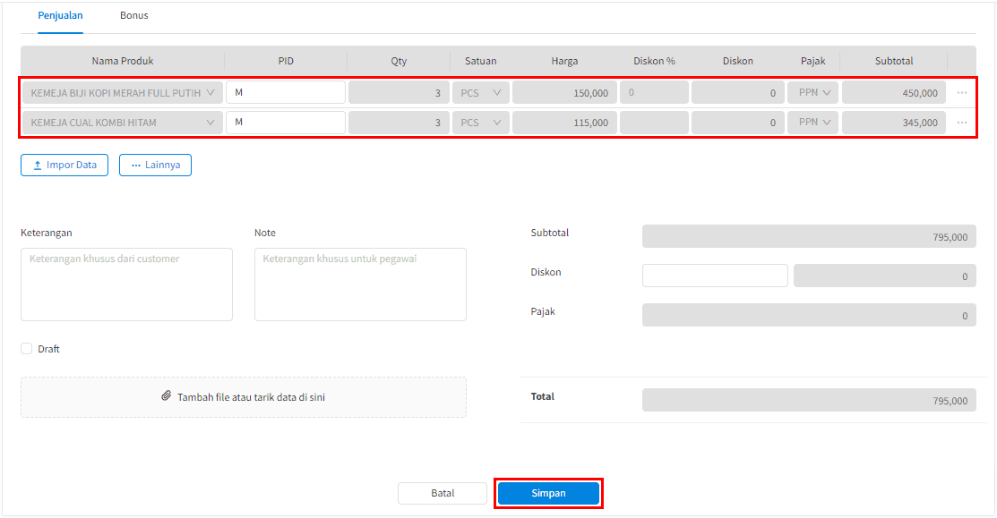This screenshot has width=997, height=518.
Task: Click Batal to cancel
Action: point(443,493)
